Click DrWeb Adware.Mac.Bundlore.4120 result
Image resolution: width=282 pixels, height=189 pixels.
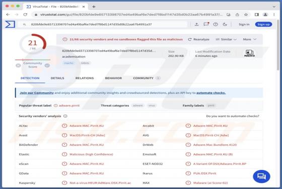coord(215,145)
